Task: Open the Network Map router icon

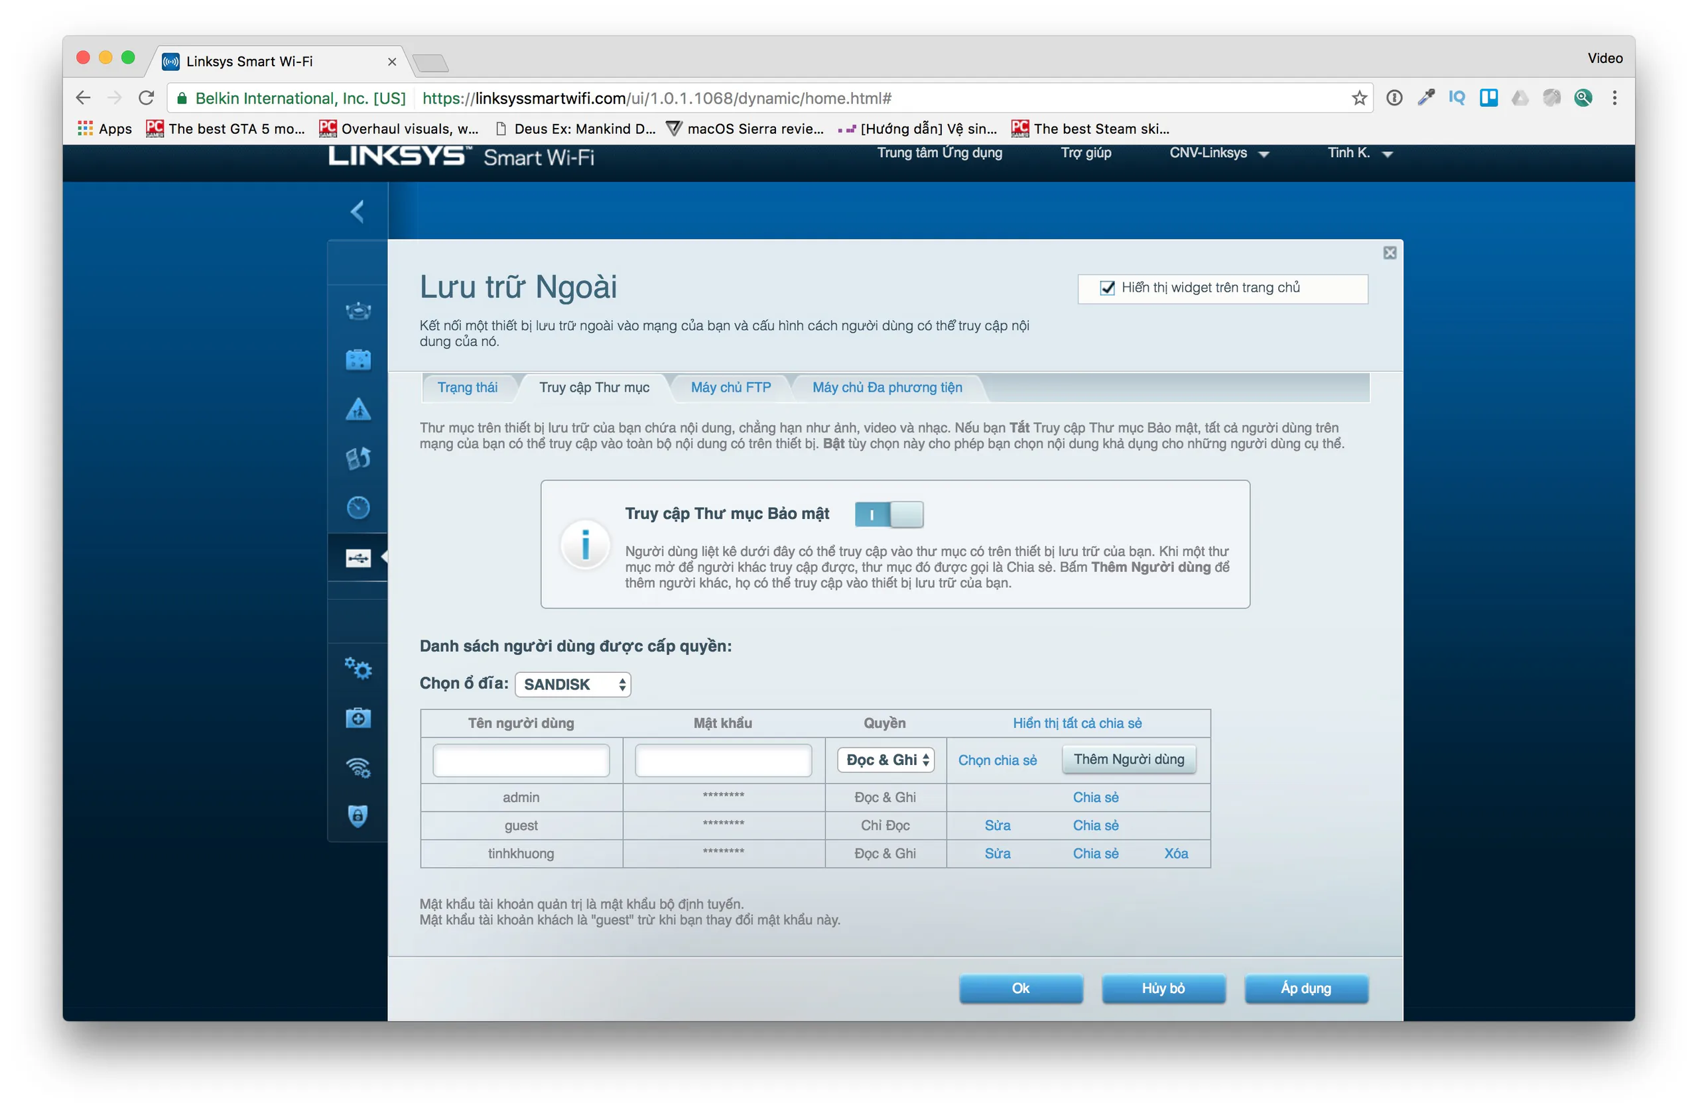Action: pos(358,311)
